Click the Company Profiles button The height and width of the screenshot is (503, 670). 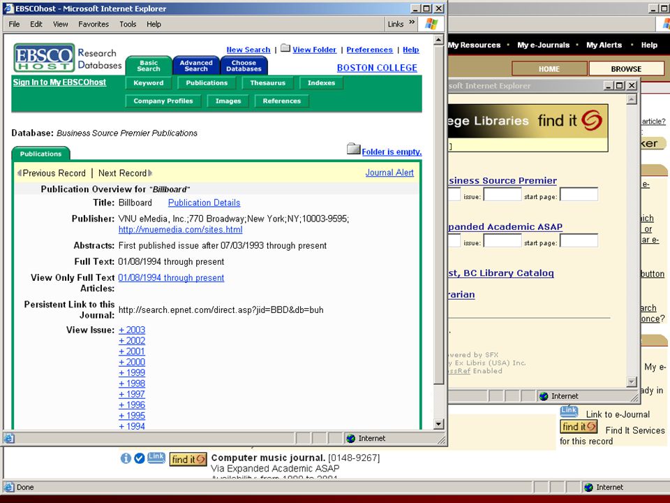(x=163, y=101)
